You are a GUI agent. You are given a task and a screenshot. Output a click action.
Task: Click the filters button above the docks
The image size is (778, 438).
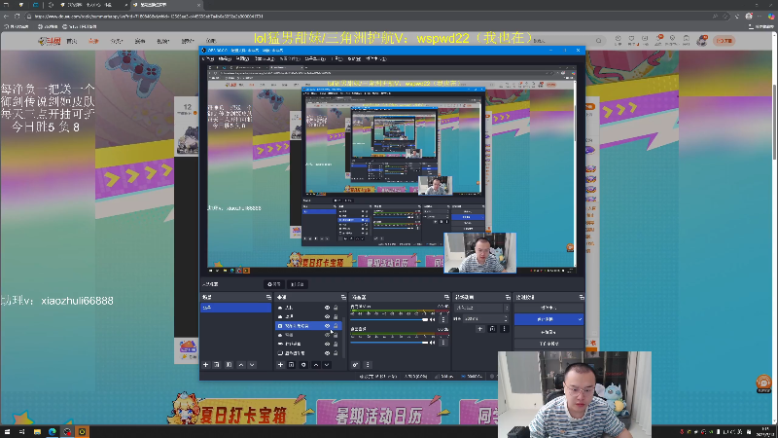pyautogui.click(x=298, y=284)
